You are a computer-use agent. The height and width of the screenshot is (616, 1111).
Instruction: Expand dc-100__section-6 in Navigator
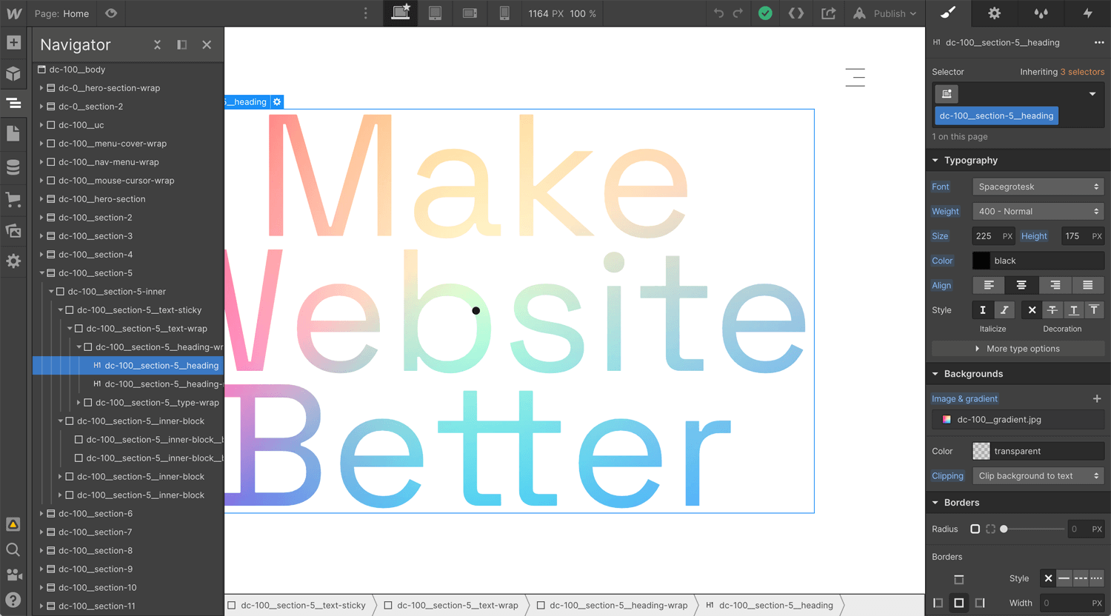[x=41, y=514]
